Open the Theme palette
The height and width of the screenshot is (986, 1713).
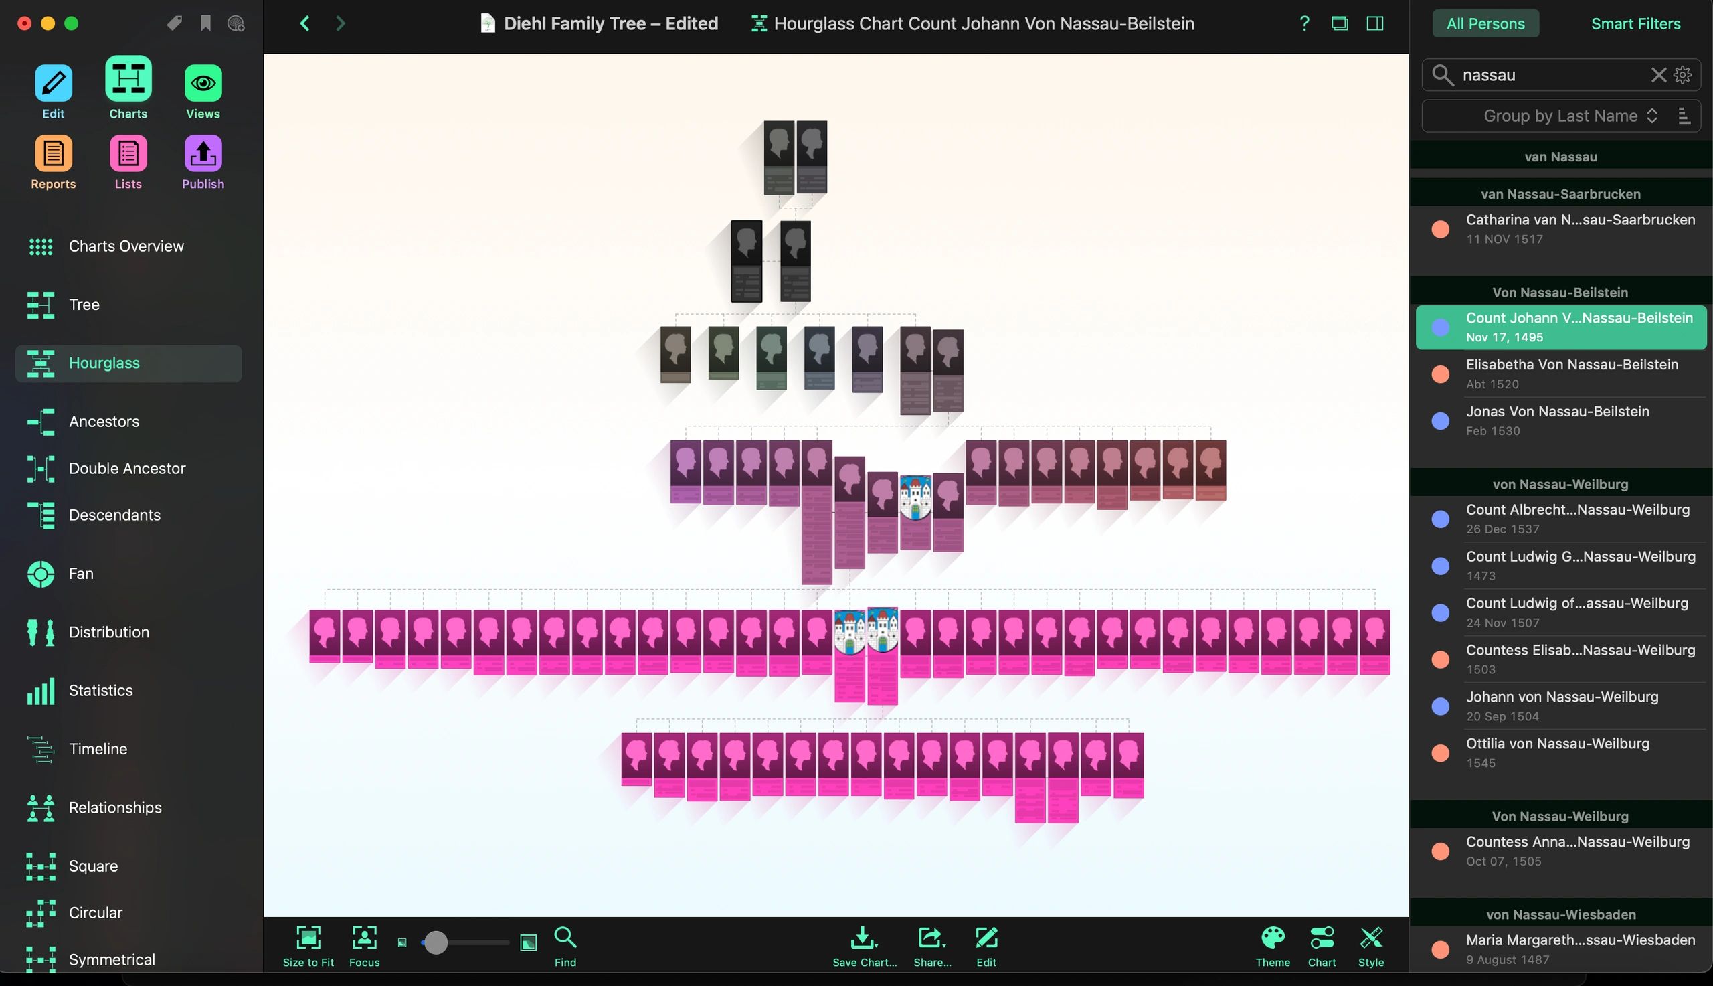pyautogui.click(x=1273, y=938)
